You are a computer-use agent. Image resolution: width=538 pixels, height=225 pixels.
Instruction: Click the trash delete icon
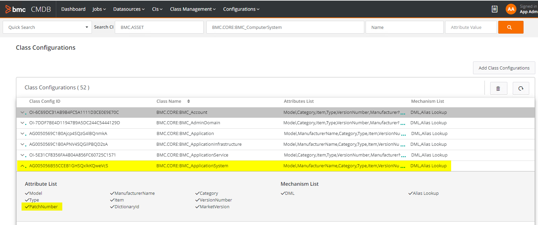tap(498, 88)
